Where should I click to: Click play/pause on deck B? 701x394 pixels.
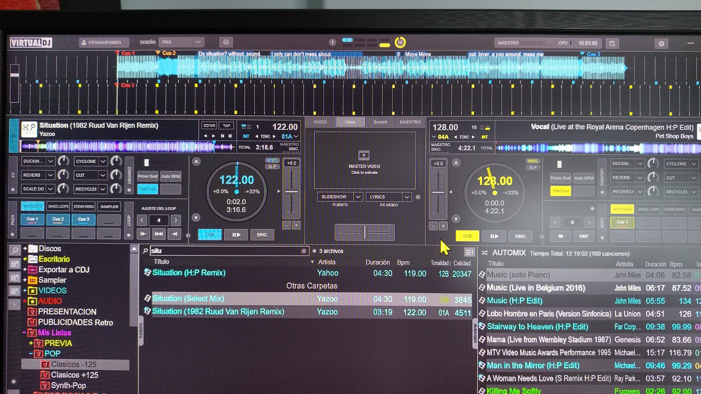pos(494,236)
